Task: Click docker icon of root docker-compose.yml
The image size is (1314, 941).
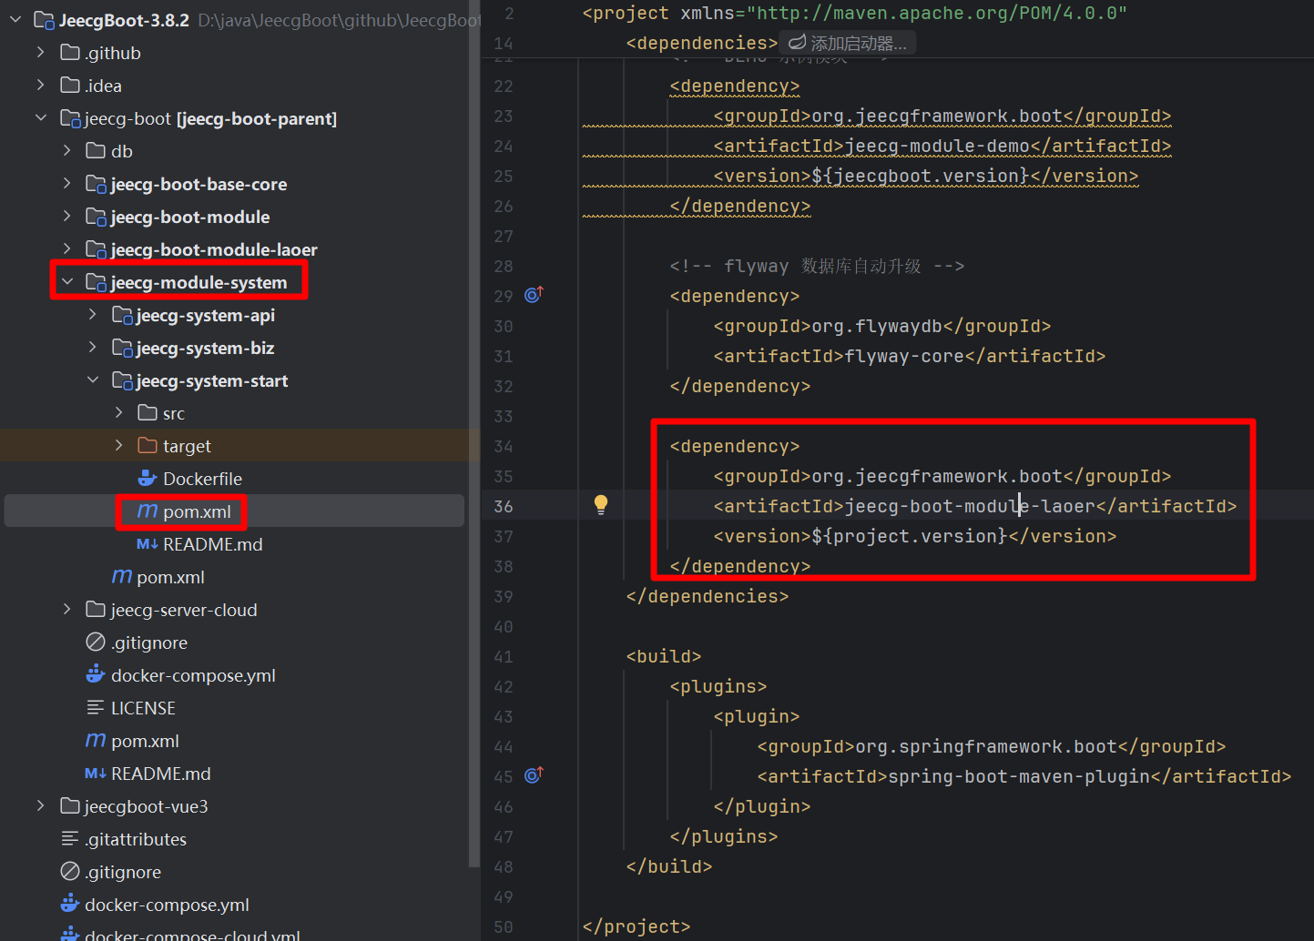Action: click(x=70, y=904)
